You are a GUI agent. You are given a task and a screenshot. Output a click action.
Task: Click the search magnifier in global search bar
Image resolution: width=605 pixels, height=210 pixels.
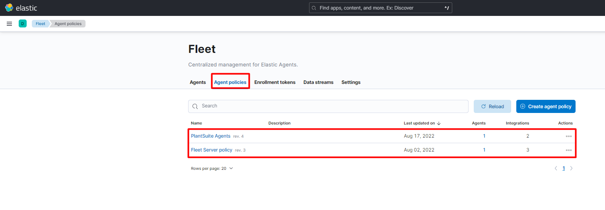coord(314,8)
